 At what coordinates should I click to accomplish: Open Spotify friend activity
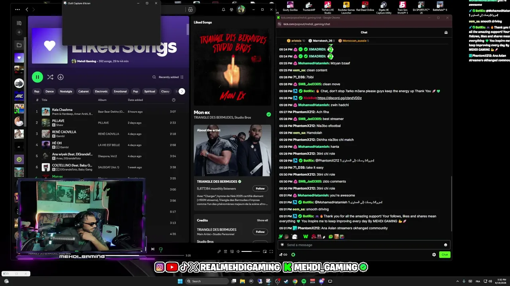(231, 10)
